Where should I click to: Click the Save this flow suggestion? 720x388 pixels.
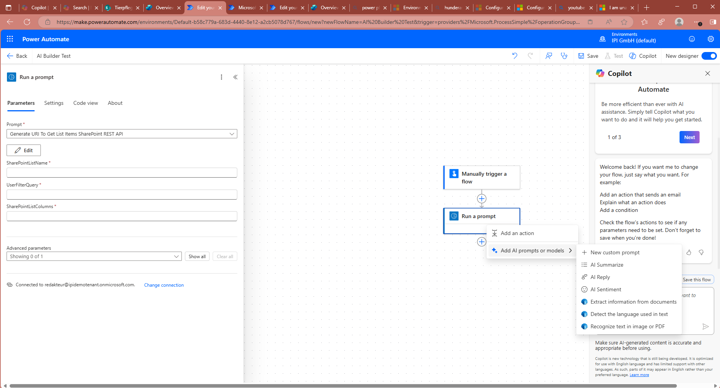coord(698,280)
